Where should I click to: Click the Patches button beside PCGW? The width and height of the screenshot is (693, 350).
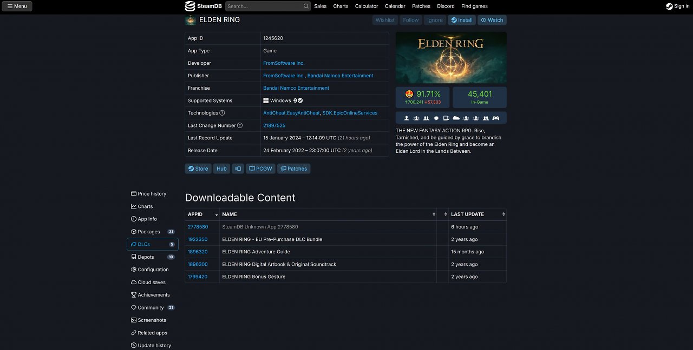click(293, 169)
